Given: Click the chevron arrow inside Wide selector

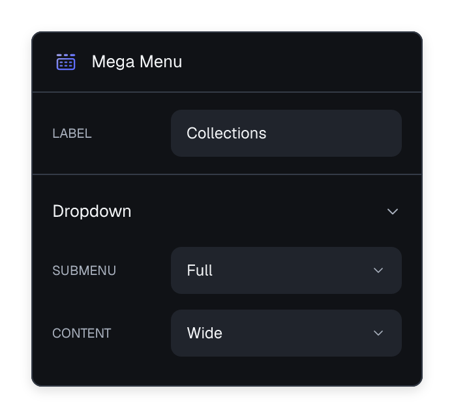Looking at the screenshot, I should [378, 333].
